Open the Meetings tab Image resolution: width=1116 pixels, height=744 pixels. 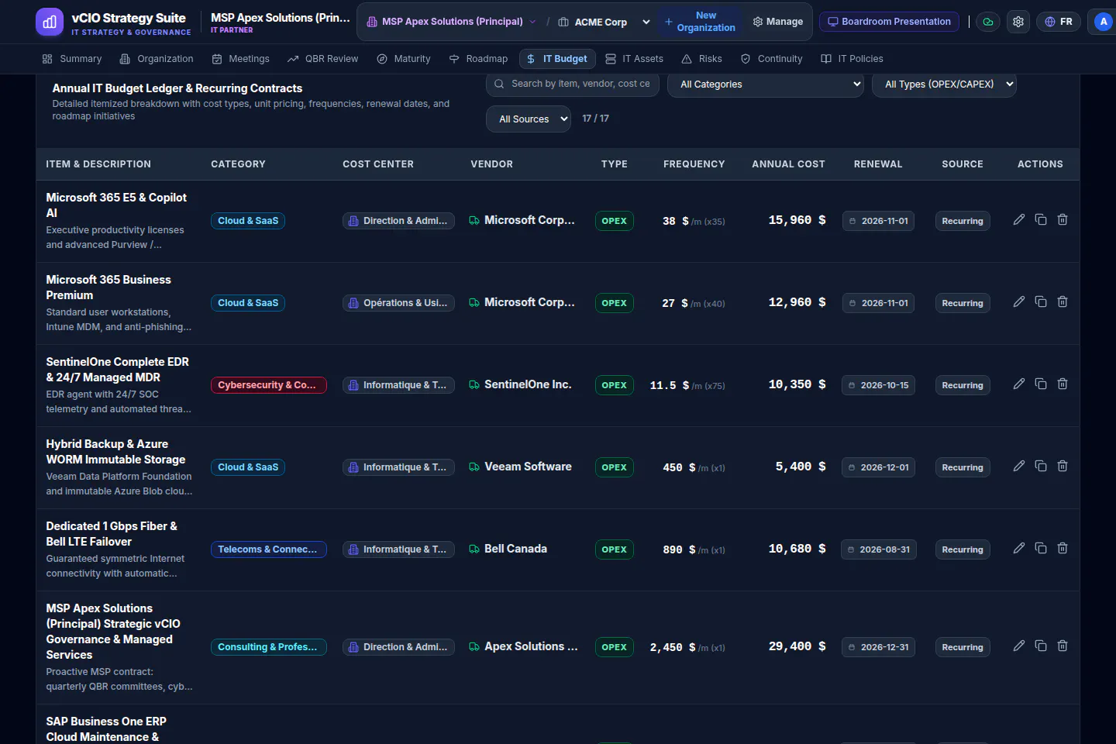click(x=241, y=59)
